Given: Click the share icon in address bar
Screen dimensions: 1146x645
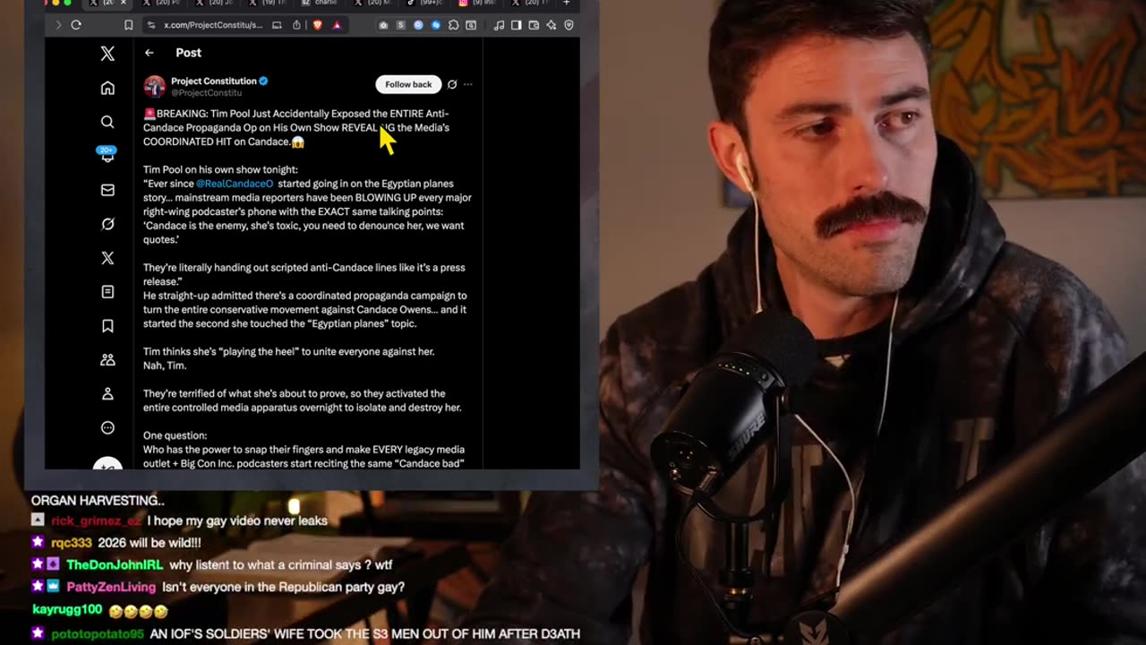Looking at the screenshot, I should tap(296, 25).
